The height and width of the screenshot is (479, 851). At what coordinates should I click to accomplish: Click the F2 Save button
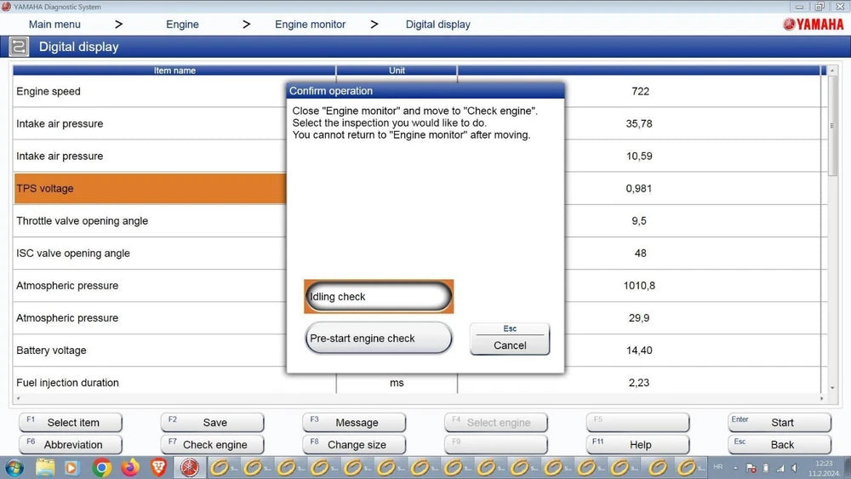212,422
